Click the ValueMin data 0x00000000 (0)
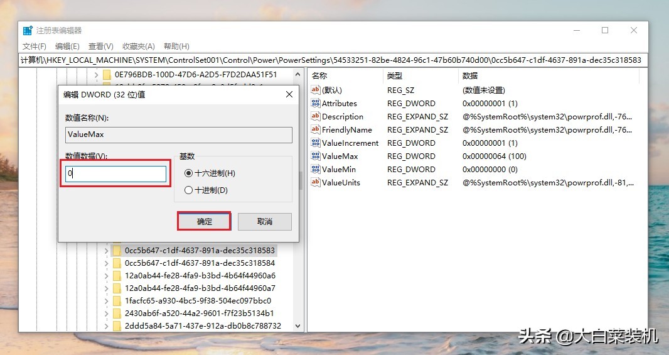The image size is (669, 355). click(x=490, y=170)
